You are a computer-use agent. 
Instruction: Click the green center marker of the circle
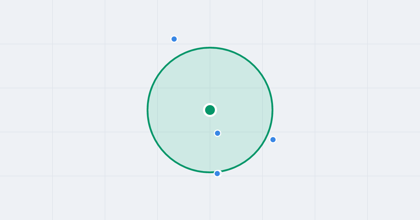tap(210, 110)
